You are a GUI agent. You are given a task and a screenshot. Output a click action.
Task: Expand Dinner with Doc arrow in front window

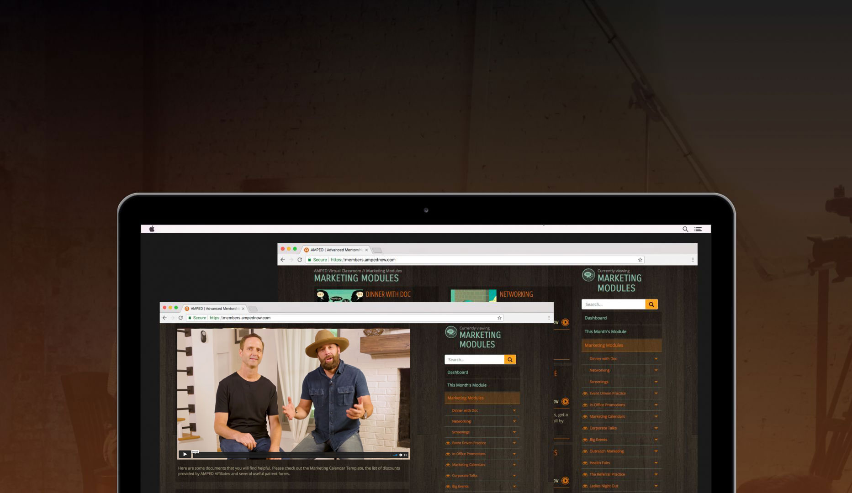(x=514, y=410)
